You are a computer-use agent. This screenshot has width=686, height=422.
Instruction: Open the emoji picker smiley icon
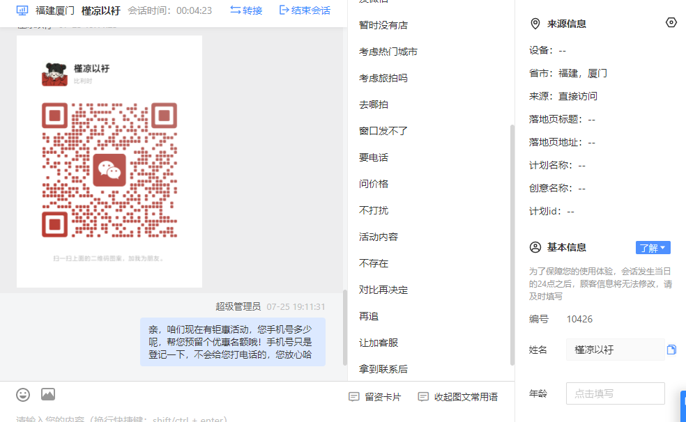[x=23, y=395]
